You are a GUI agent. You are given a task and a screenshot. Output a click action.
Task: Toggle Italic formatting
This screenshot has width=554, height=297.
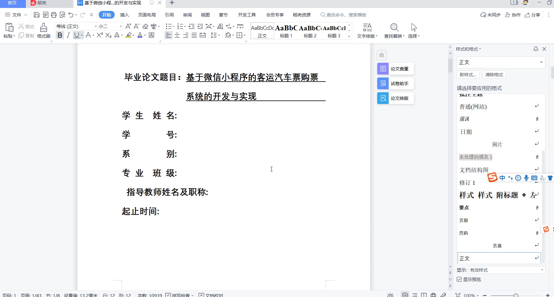tap(68, 35)
